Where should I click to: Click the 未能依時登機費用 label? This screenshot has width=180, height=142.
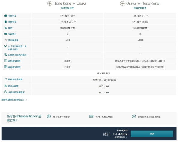pos(16,92)
